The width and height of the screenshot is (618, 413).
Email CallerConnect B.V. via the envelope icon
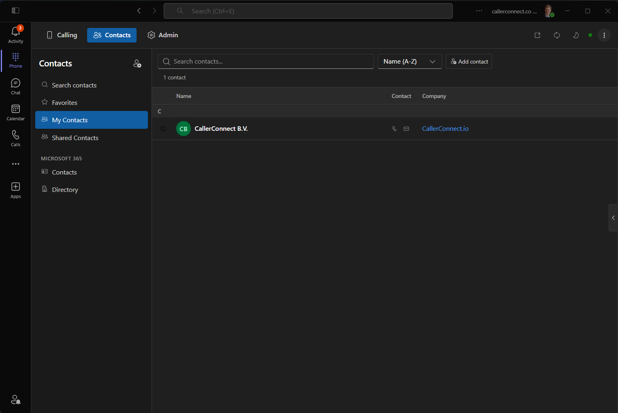406,128
